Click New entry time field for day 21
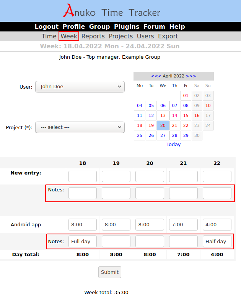Image resolution: width=241 pixels, height=303 pixels. (x=183, y=176)
